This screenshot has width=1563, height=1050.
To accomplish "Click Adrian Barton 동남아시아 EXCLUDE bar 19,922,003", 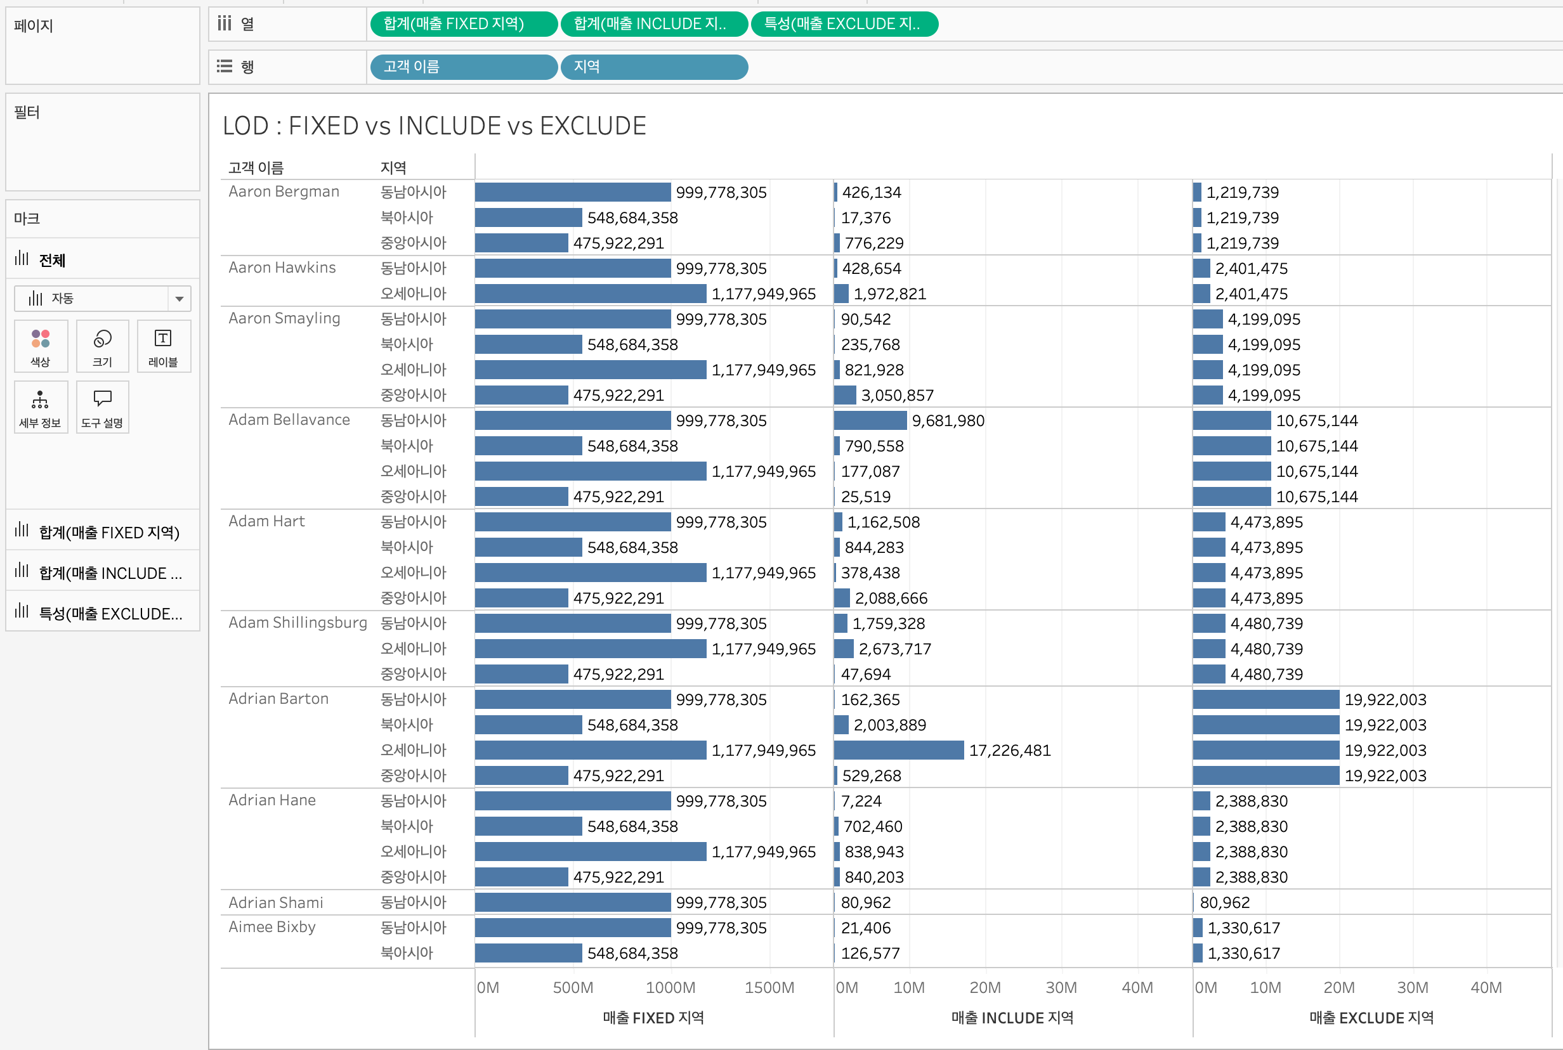I will point(1266,699).
